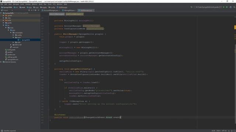
Task: Click the orange warning marker in error stripe
Action: click(x=235, y=27)
